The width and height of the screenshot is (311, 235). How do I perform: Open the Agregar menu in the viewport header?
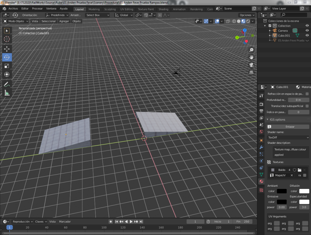pyautogui.click(x=64, y=21)
